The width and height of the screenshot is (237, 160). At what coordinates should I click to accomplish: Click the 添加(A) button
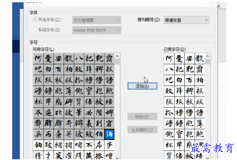point(143,86)
